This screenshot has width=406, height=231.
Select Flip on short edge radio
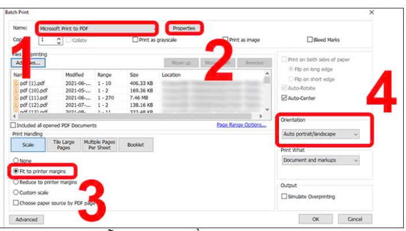290,79
